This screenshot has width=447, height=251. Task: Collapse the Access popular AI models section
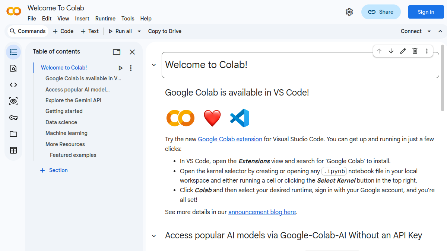(153, 236)
